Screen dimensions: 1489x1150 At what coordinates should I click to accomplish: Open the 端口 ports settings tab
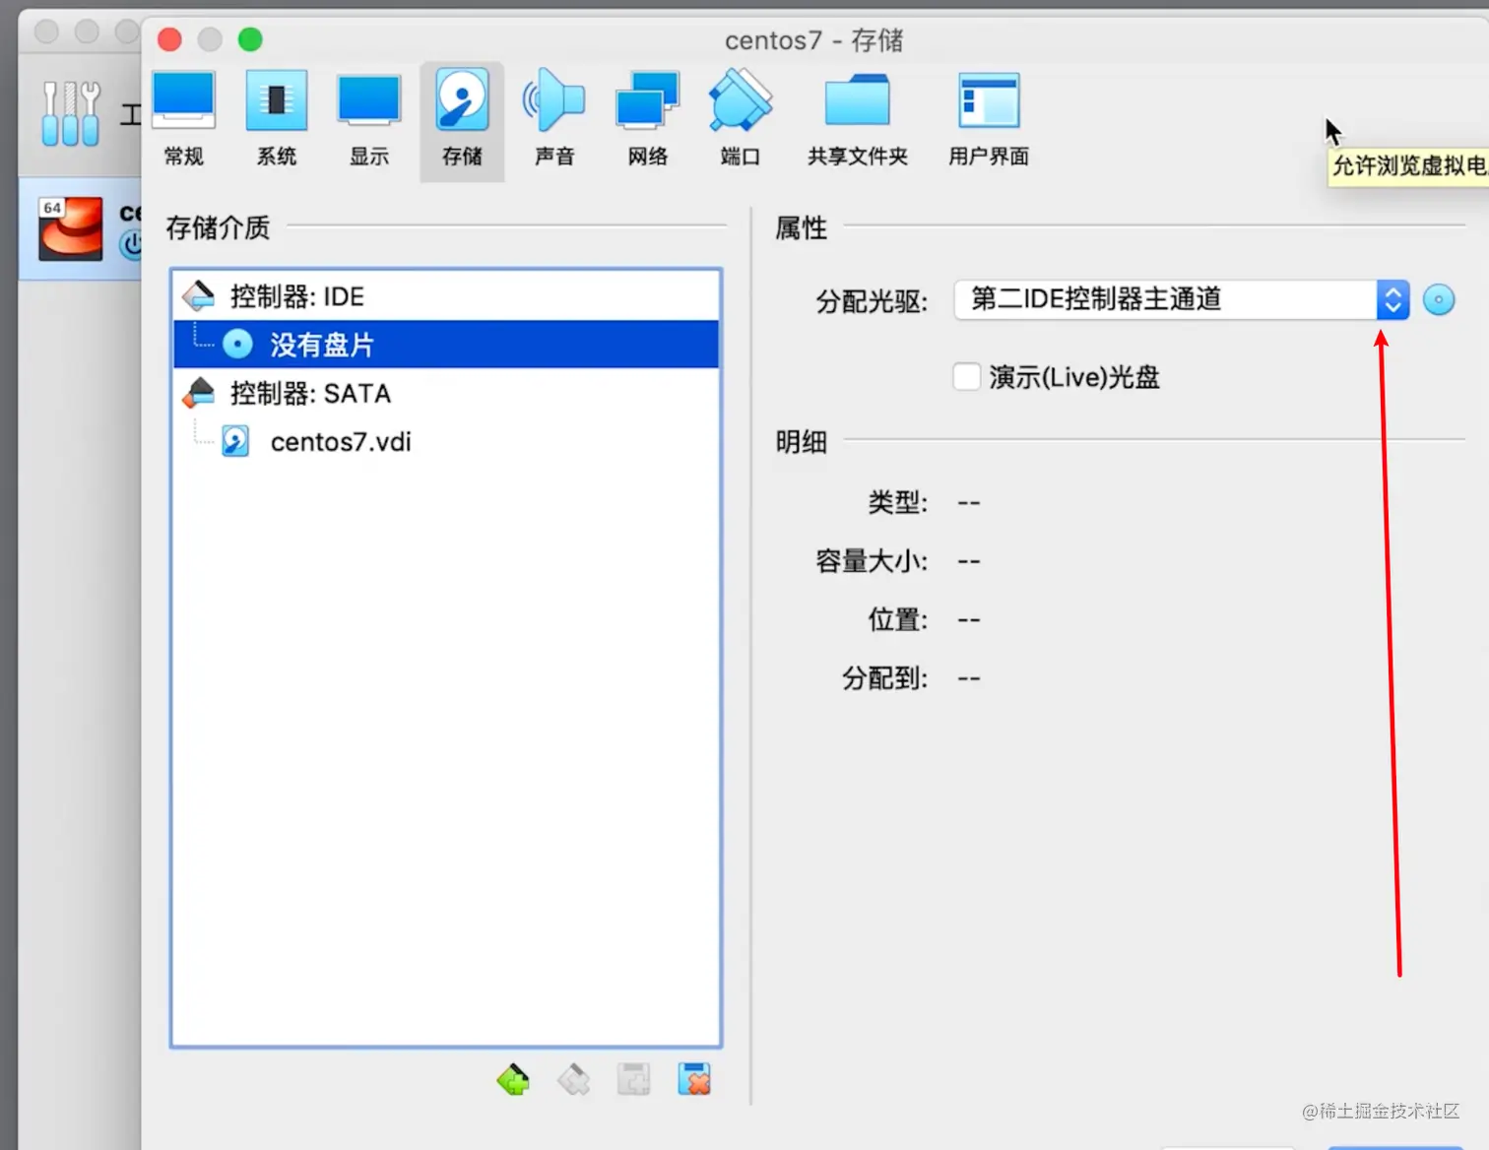tap(741, 120)
